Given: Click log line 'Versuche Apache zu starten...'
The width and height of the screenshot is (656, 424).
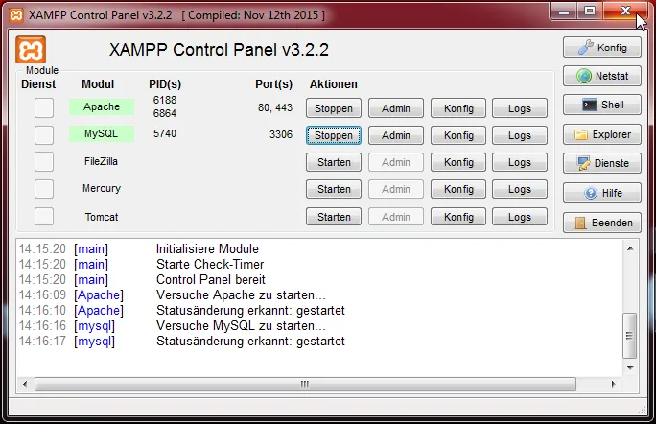Looking at the screenshot, I should [x=241, y=295].
